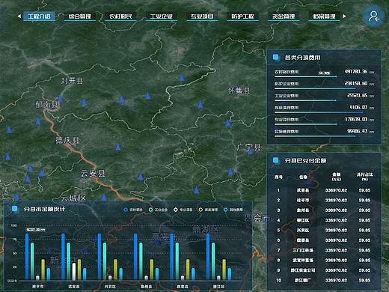Toggle the blue-circle legend item in bar chart
Screen dimensions: 389x292
tap(133, 210)
